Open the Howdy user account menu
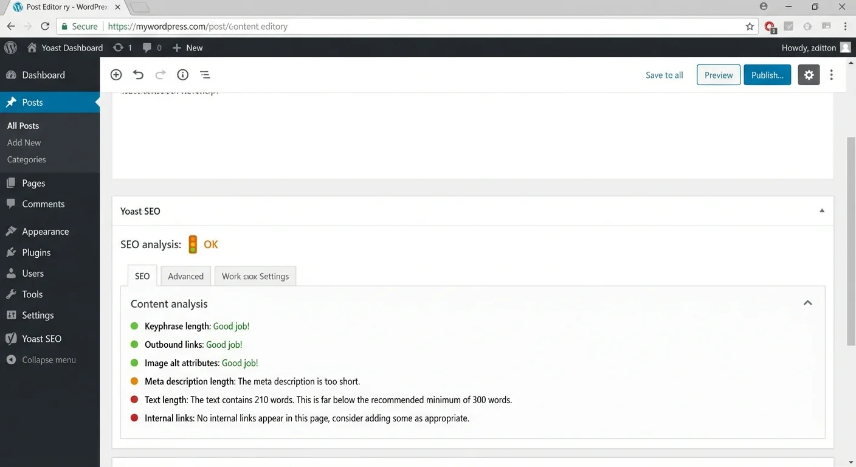 tap(816, 47)
